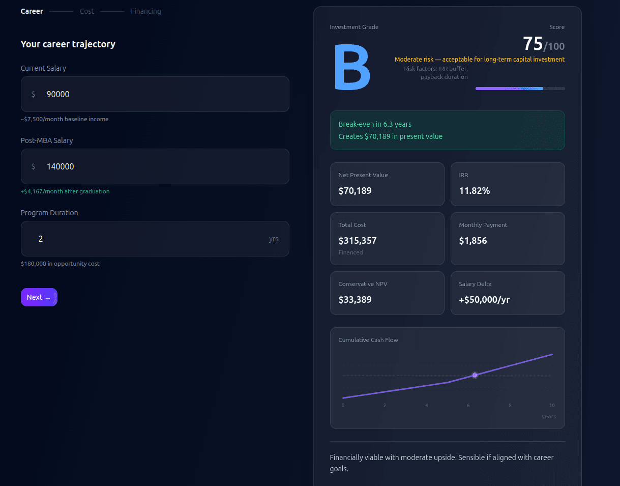Click the Next button to proceed

click(x=39, y=297)
